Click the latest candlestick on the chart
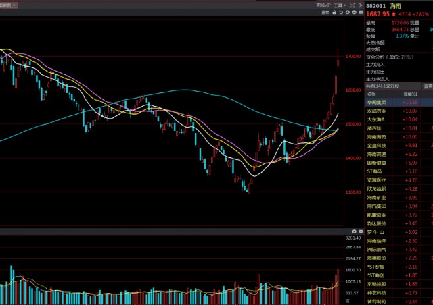Viewport: 433px width, 305px height. click(339, 62)
